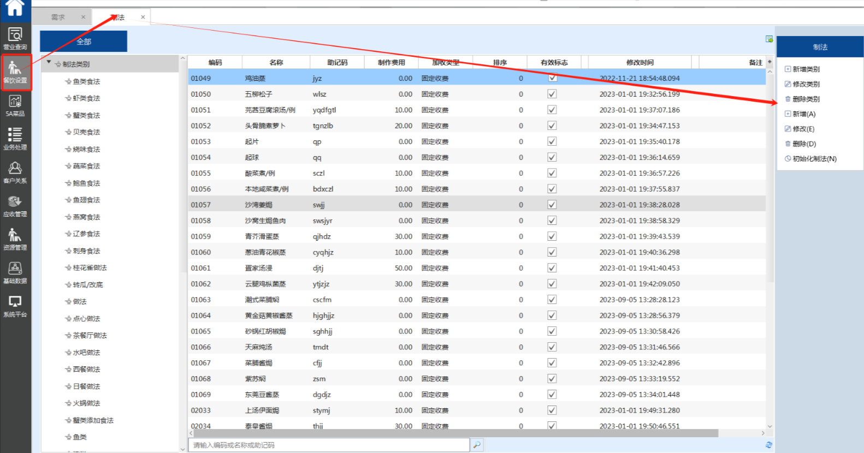Go to 业务处理 in the sidebar
The image size is (864, 453).
(x=15, y=139)
